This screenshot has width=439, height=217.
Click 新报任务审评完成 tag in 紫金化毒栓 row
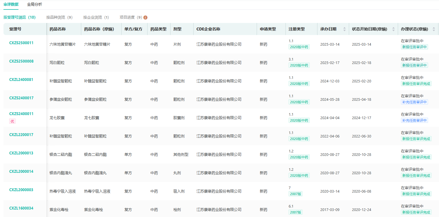click(x=416, y=212)
